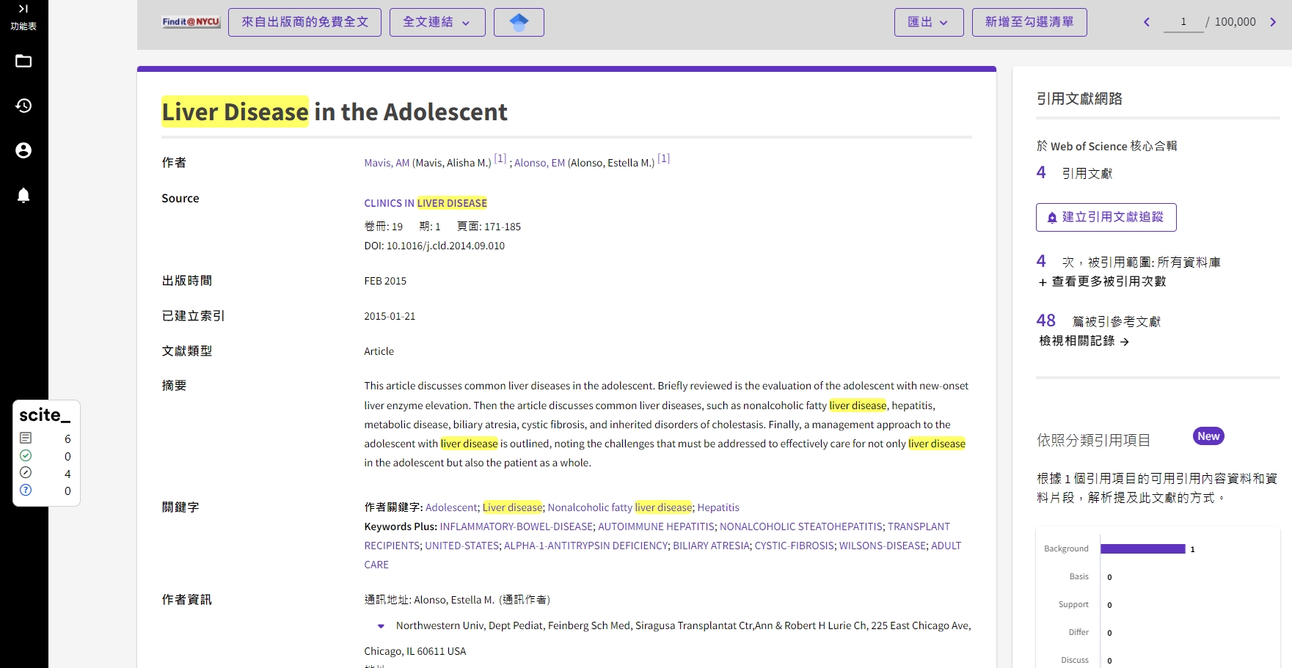Expand 查看更多被引用次數
The width and height of the screenshot is (1292, 668).
[1102, 282]
